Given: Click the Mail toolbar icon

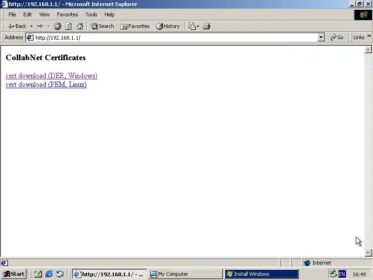Looking at the screenshot, I should coord(192,26).
